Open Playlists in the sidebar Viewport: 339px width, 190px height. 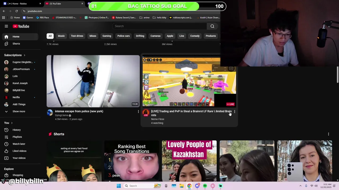(x=20, y=137)
